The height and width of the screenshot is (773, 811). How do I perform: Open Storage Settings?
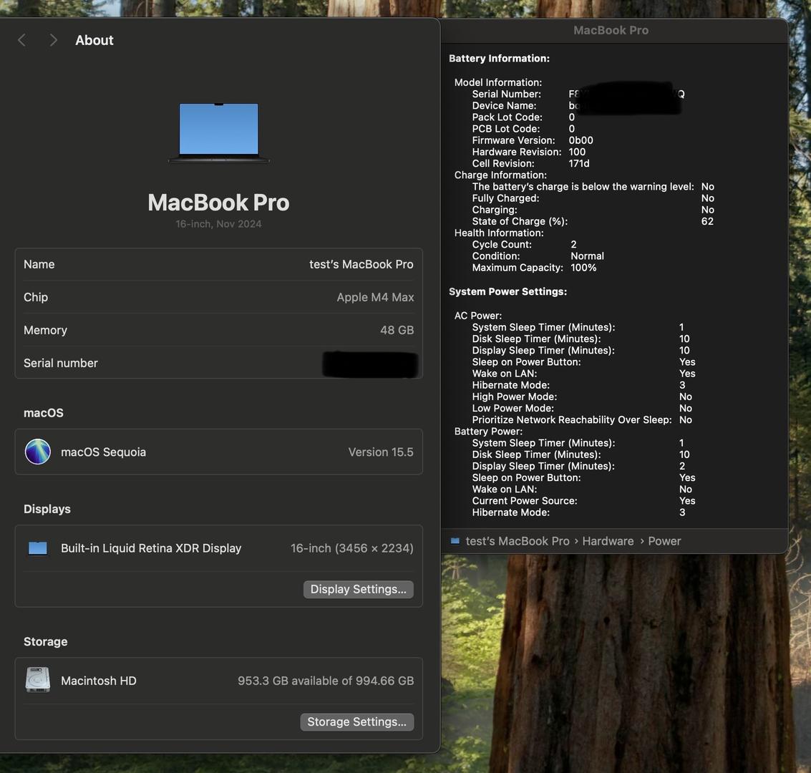(x=356, y=721)
